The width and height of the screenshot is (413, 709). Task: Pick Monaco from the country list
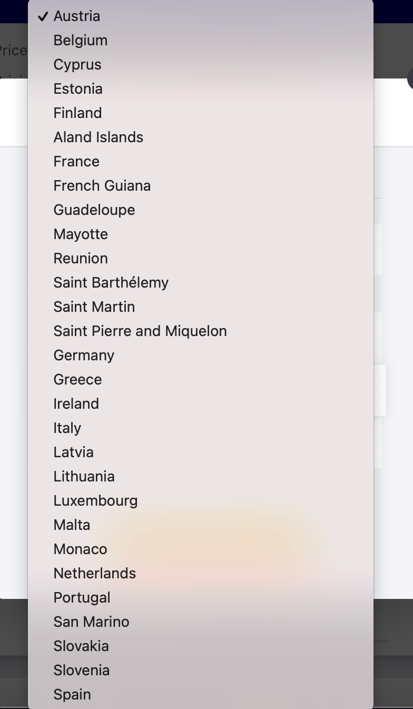80,549
